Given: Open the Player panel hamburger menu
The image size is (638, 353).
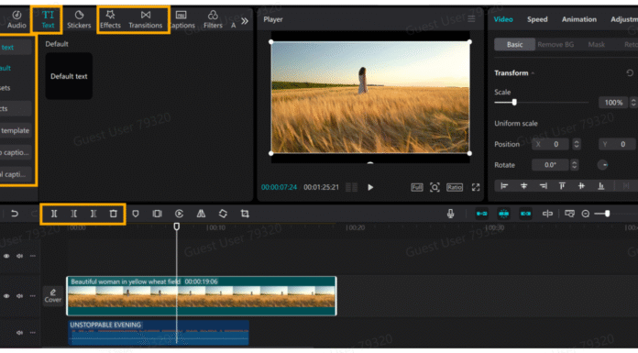Looking at the screenshot, I should coord(471,19).
